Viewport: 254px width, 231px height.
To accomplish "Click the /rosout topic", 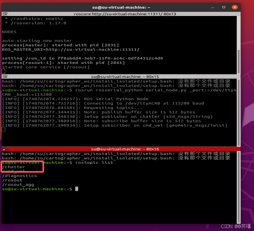I will pos(12,180).
